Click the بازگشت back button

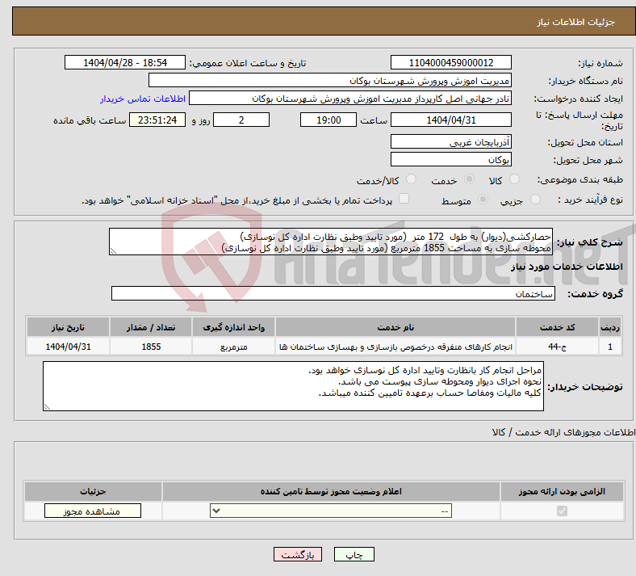pos(298,554)
